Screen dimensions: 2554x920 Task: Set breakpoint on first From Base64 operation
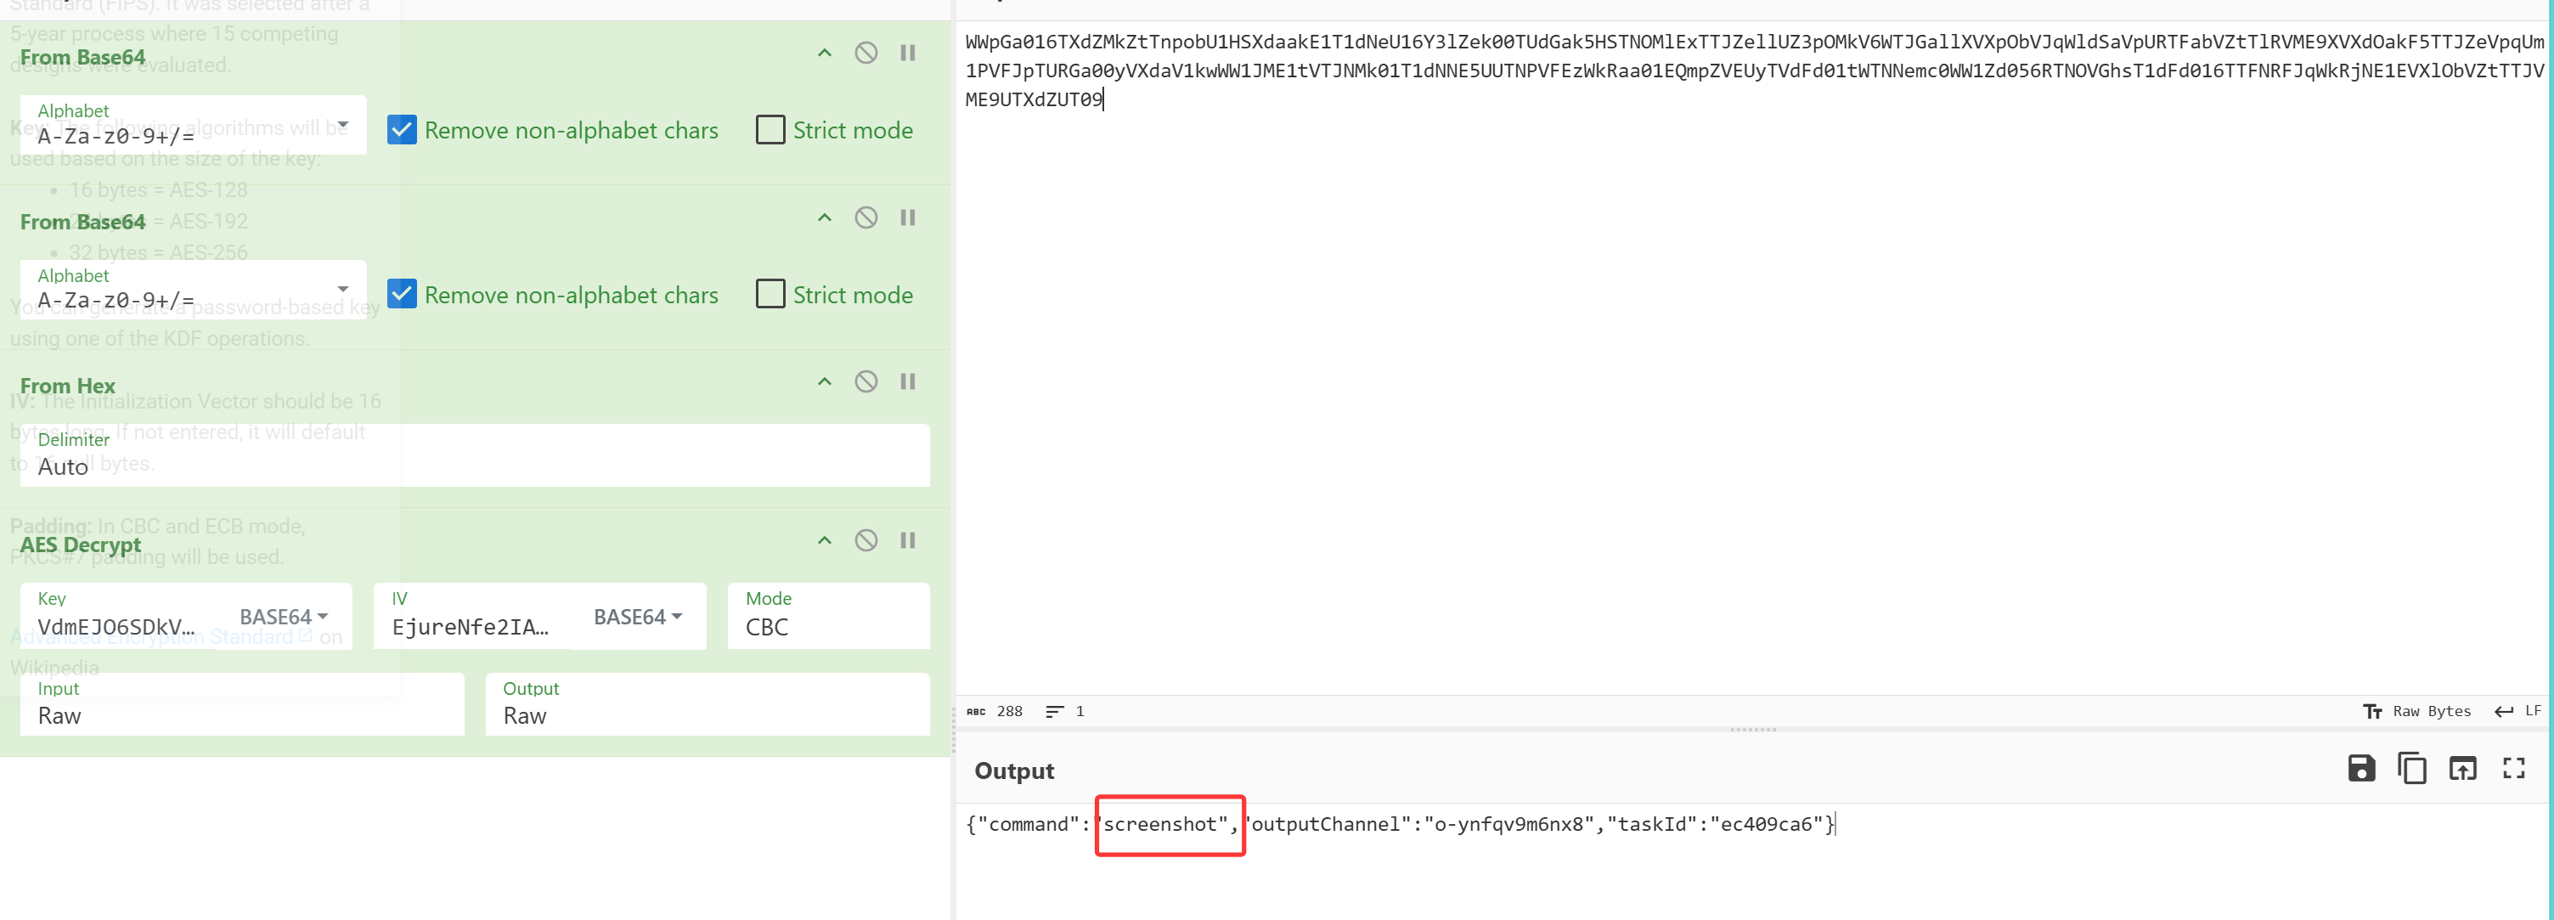[x=907, y=53]
